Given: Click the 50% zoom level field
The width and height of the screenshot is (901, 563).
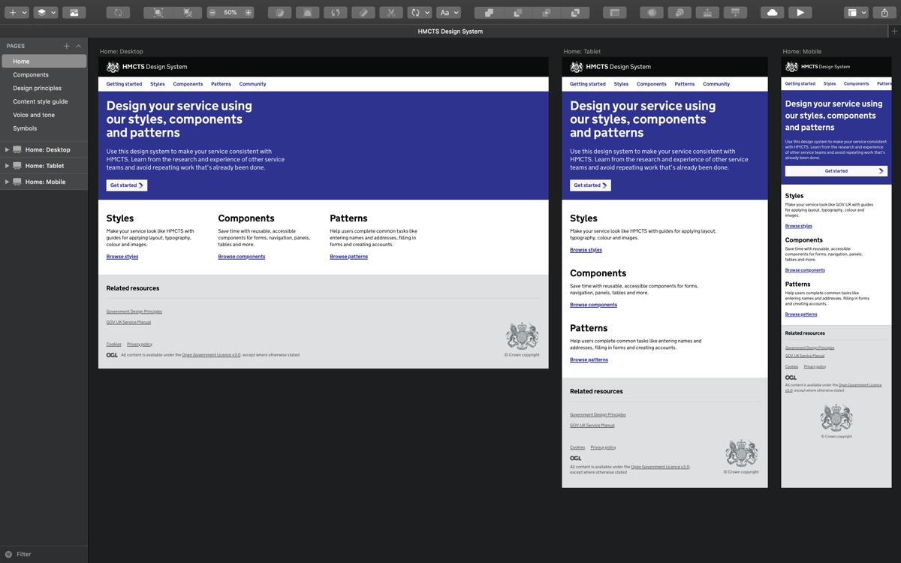Looking at the screenshot, I should coord(231,13).
